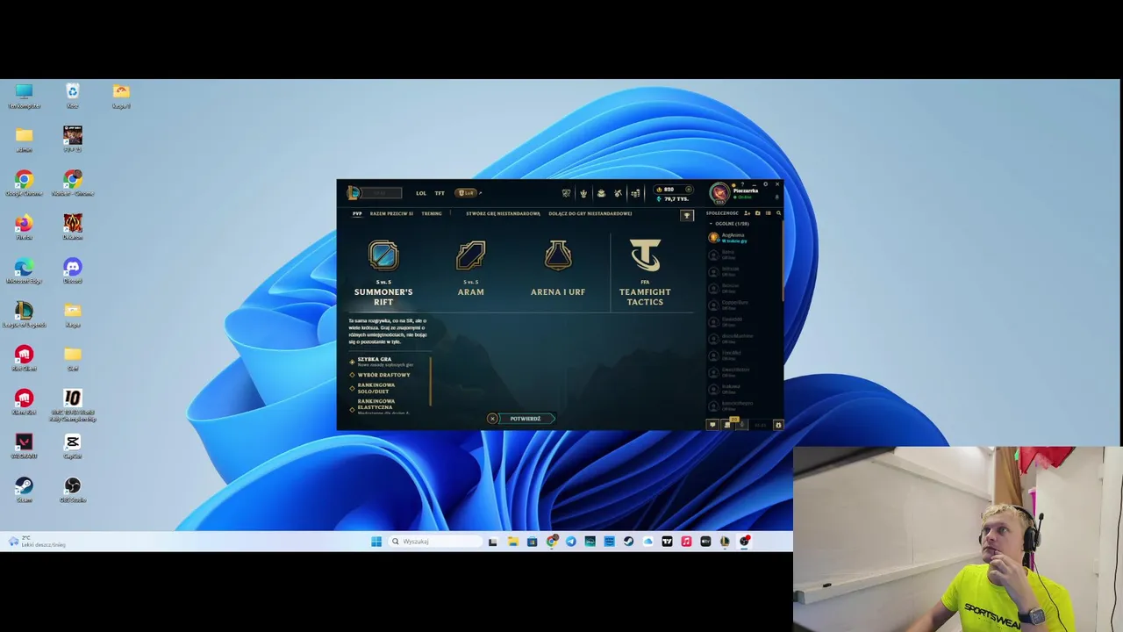Open the chat bubble icon at client bottom
1123x632 pixels.
(712, 425)
